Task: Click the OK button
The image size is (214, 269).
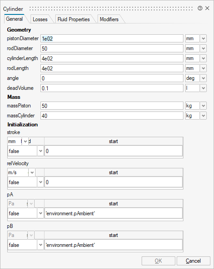Action: pyautogui.click(x=158, y=261)
